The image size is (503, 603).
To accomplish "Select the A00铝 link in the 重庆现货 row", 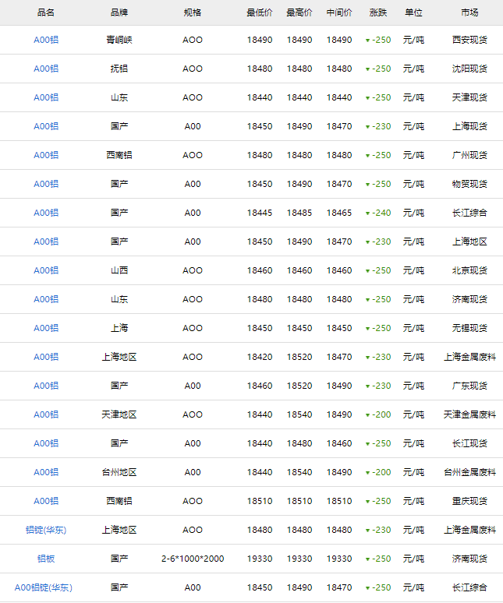I will pyautogui.click(x=46, y=501).
